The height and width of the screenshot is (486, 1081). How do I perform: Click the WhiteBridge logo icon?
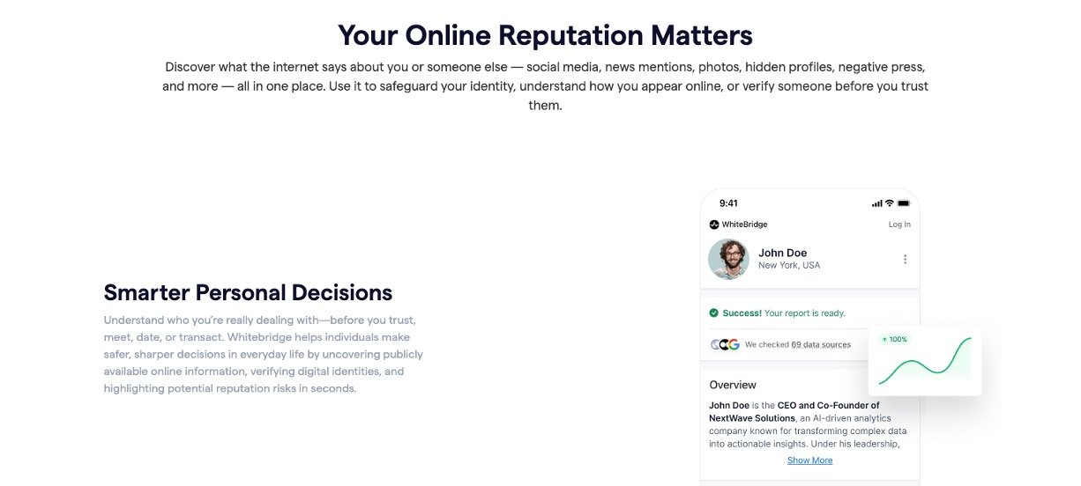click(x=714, y=225)
